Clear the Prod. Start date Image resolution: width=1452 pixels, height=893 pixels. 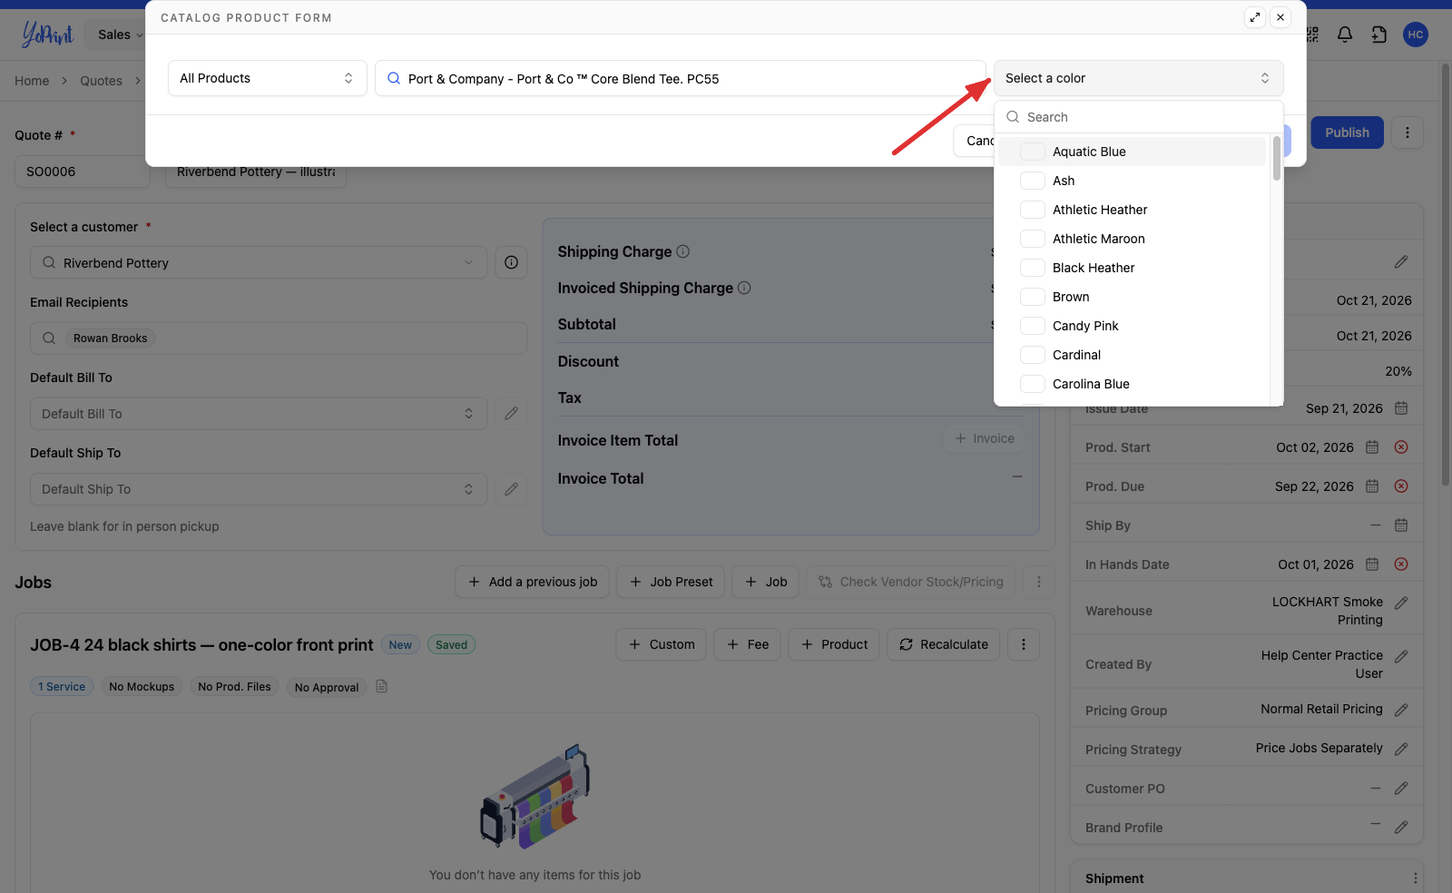point(1401,447)
